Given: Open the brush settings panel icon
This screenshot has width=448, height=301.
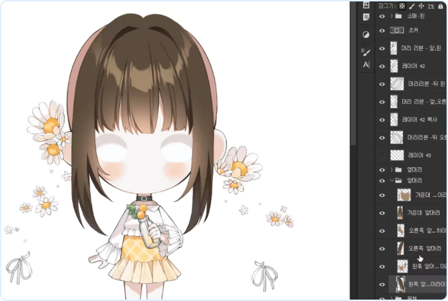Looking at the screenshot, I should (x=366, y=52).
